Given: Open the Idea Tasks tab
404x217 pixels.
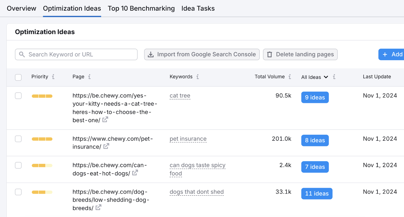Looking at the screenshot, I should point(198,9).
